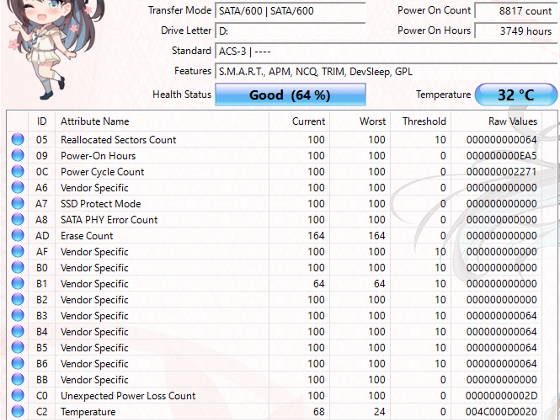Click the Features field listing S.M.A.R.T., APM
The width and height of the screenshot is (560, 420).
coord(386,71)
